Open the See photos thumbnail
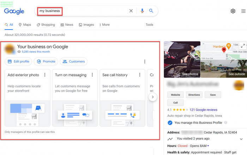This screenshot has height=155, width=247. [x=182, y=59]
